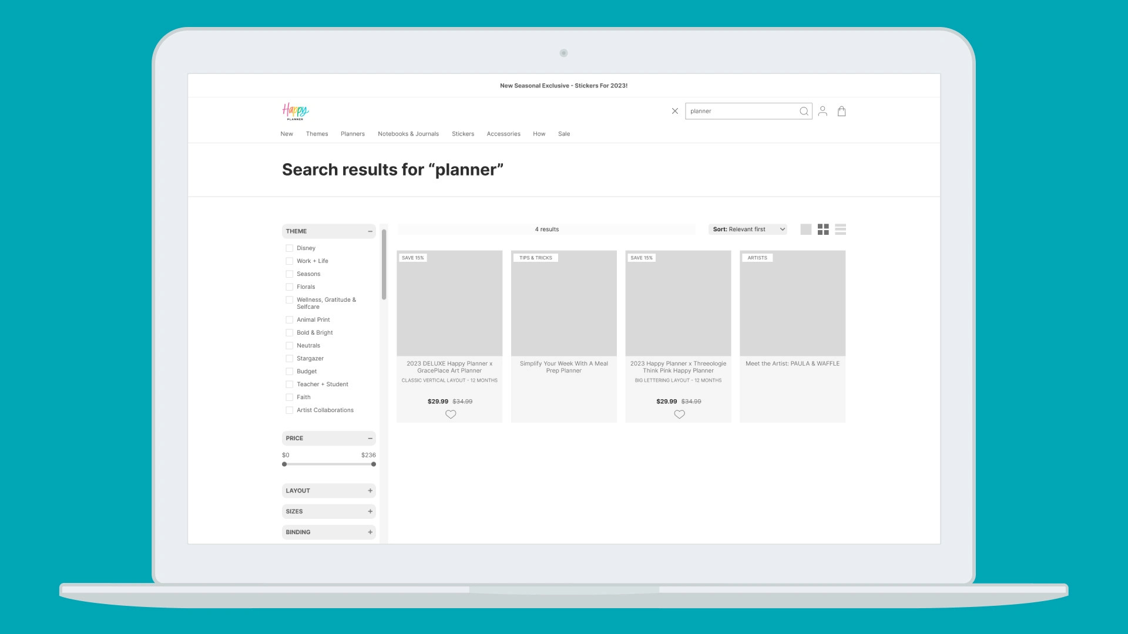
Task: Open the GracePlace Art Planner thumbnail
Action: [x=449, y=303]
